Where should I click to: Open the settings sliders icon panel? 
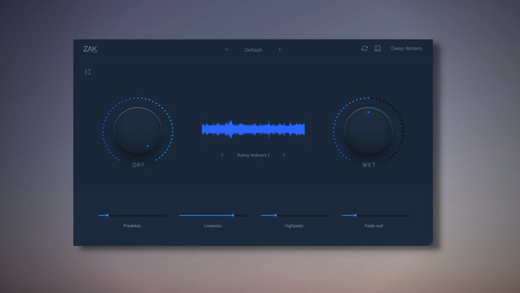[88, 72]
